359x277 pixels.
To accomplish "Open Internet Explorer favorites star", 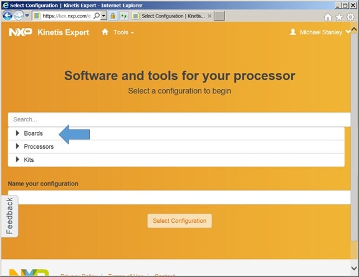I will pos(339,17).
